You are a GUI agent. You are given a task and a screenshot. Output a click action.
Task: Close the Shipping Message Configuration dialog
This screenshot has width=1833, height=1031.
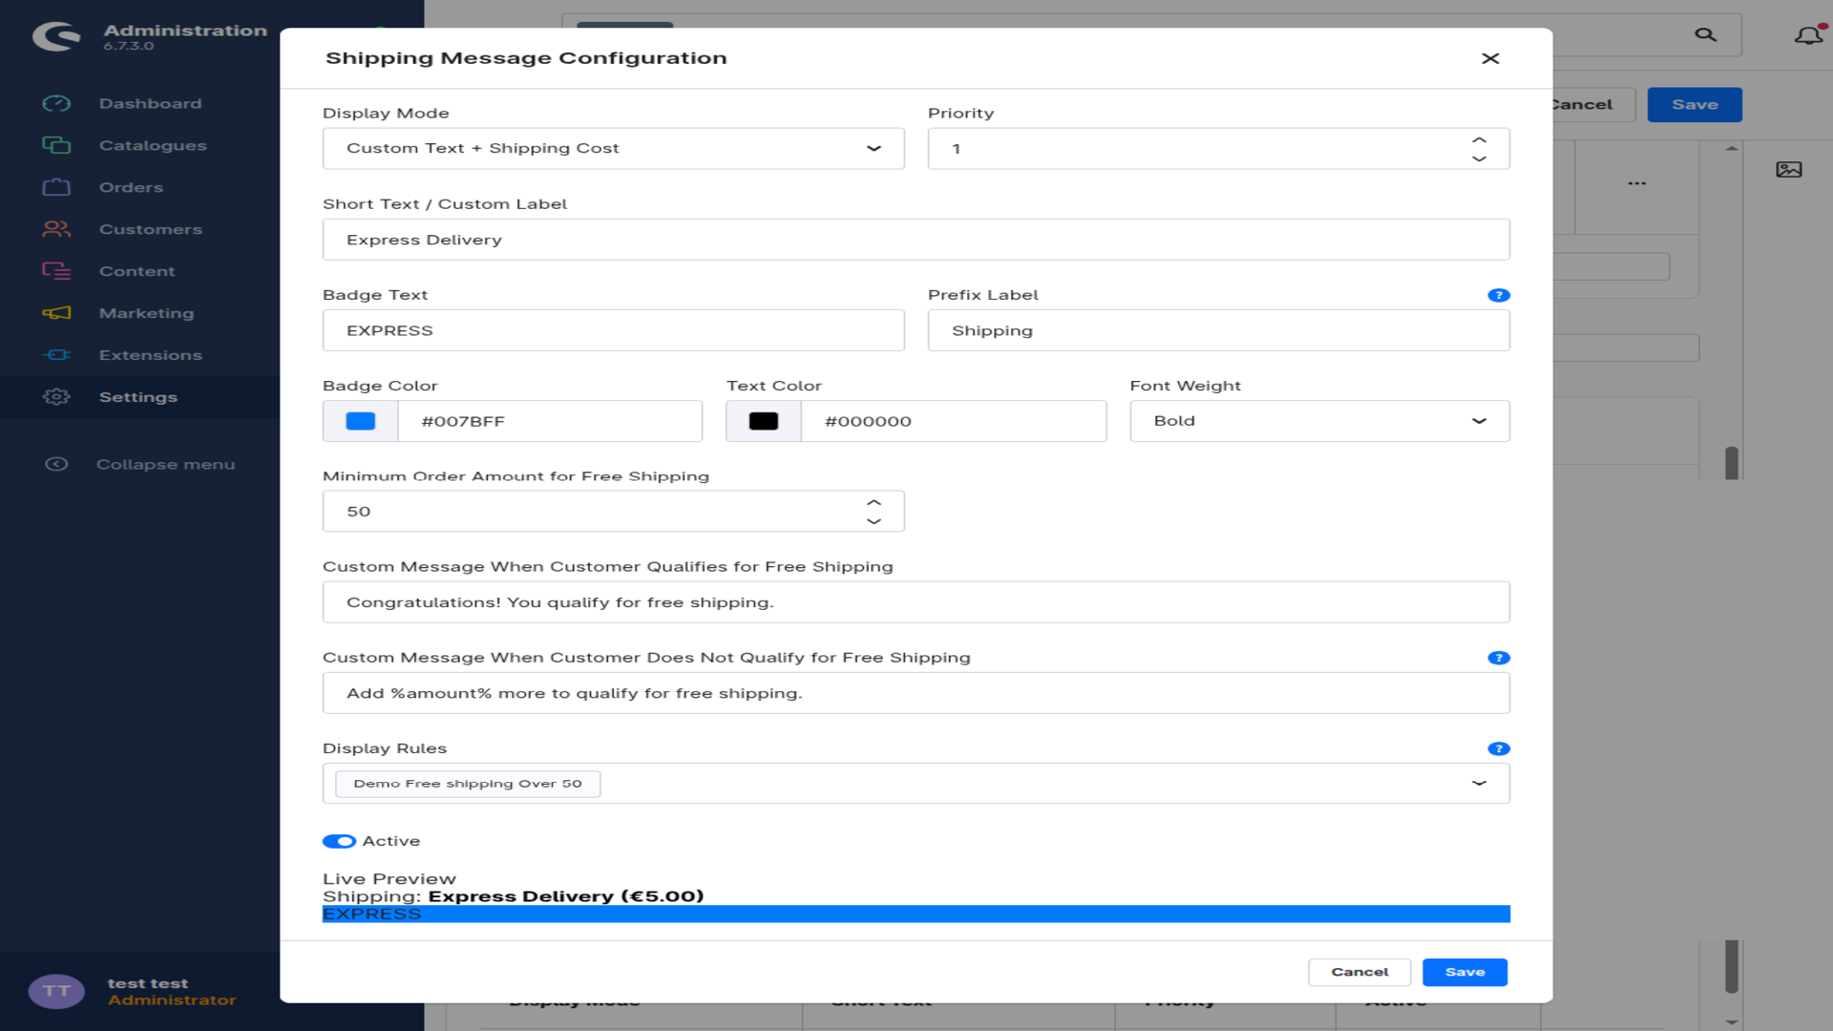click(x=1490, y=58)
